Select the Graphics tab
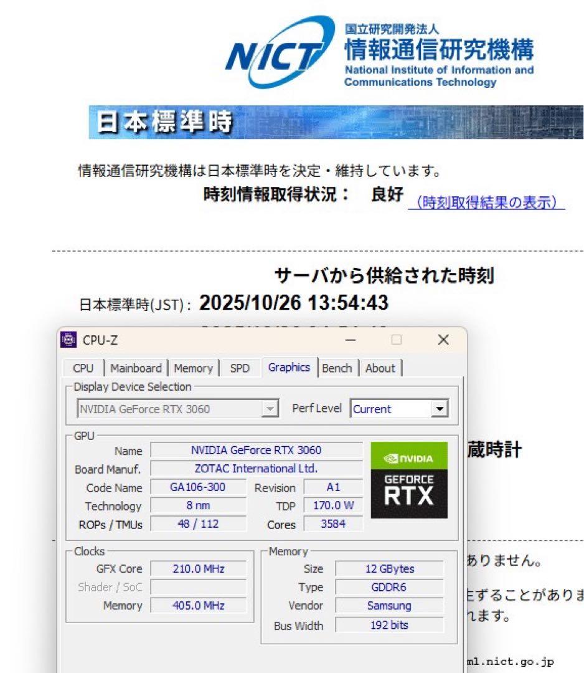The image size is (584, 673). [x=289, y=368]
